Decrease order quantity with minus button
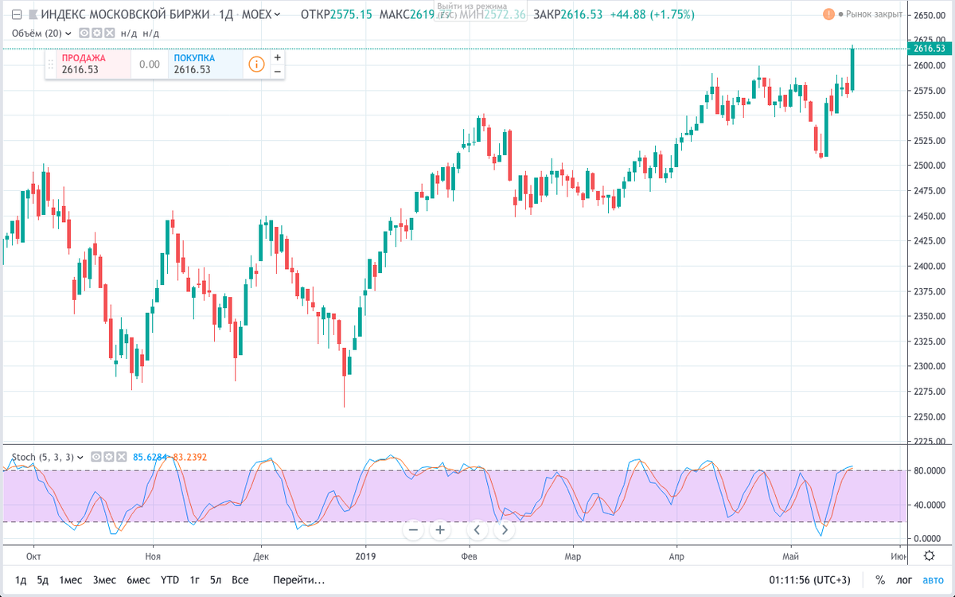 click(277, 72)
